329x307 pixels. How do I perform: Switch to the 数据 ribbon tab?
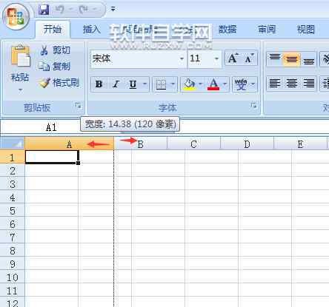227,30
